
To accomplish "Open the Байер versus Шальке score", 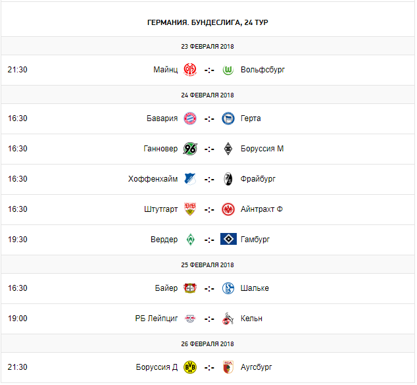I will coord(209,288).
